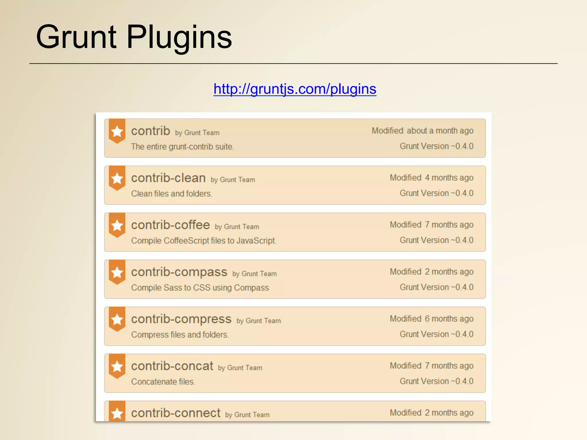Click 'Modified 4 months ago' on contrib-clean
The height and width of the screenshot is (440, 587).
[432, 178]
